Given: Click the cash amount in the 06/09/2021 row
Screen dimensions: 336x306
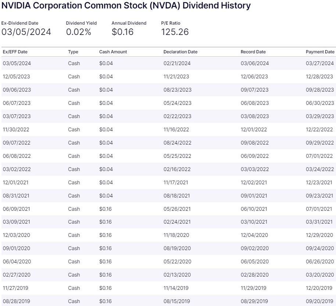Looking at the screenshot, I should tap(106, 209).
